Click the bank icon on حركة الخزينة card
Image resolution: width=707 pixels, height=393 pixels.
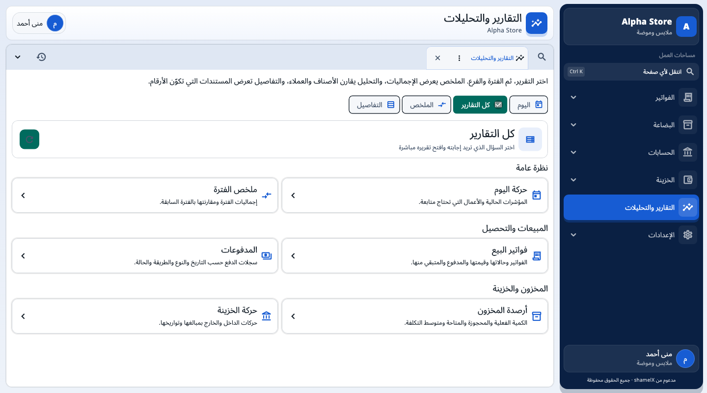267,316
